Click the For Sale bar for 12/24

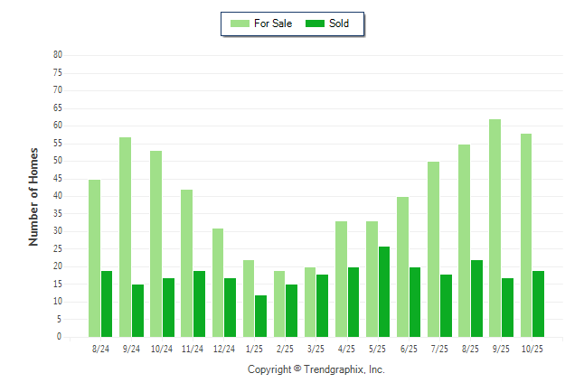(x=218, y=283)
